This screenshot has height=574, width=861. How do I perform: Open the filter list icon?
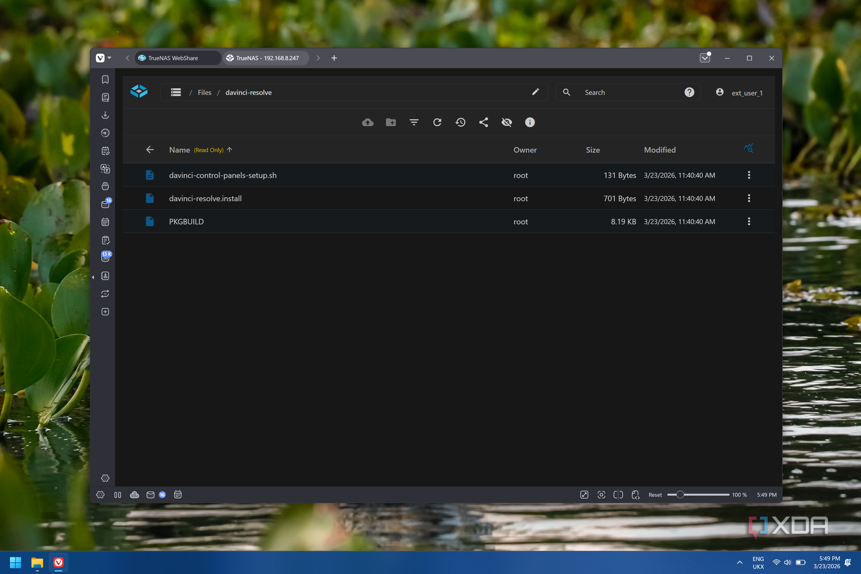pyautogui.click(x=414, y=122)
